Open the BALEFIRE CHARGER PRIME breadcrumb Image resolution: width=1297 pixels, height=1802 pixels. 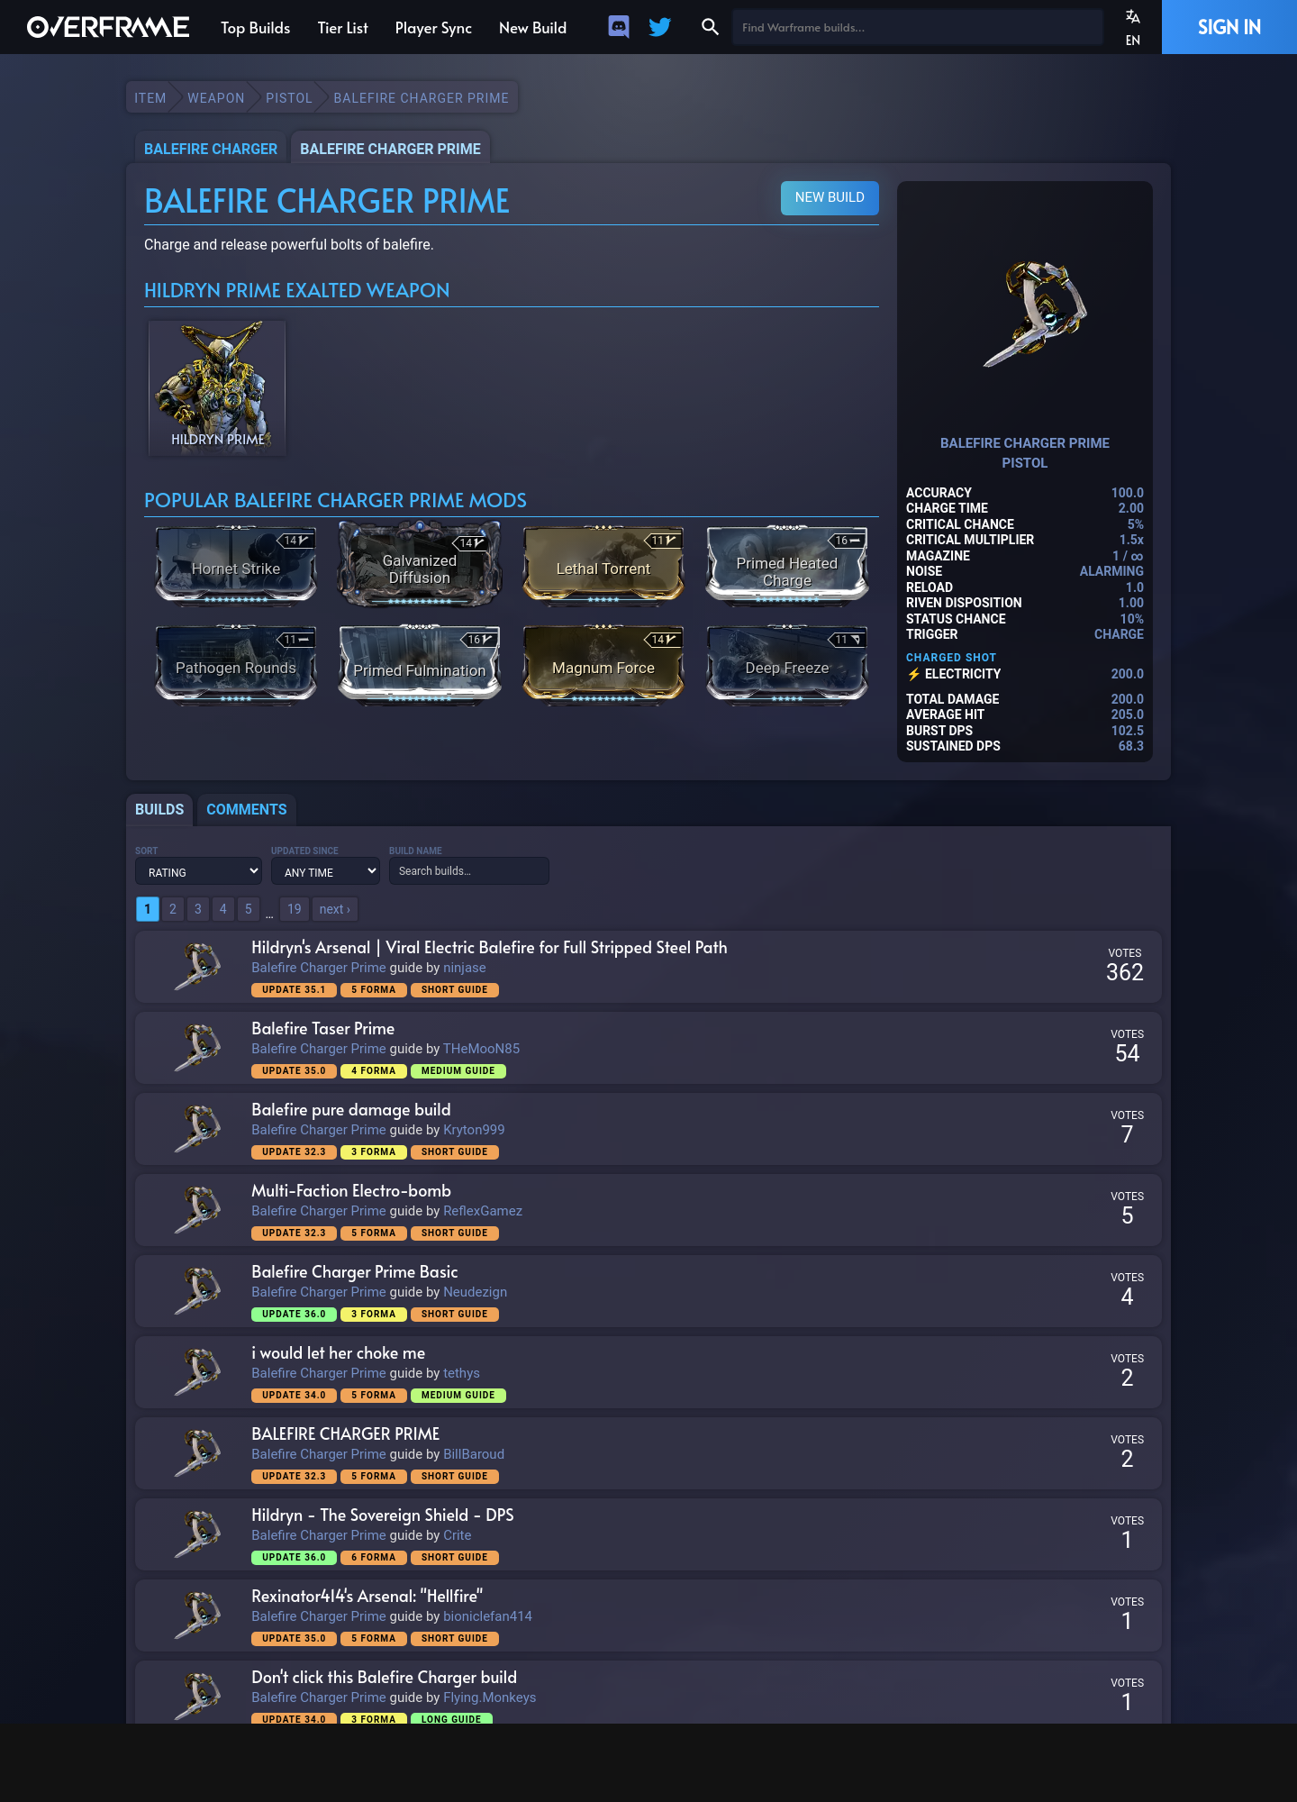(x=422, y=97)
